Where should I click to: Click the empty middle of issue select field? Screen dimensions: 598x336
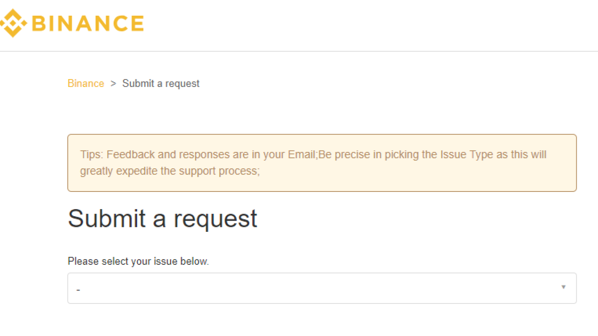tap(322, 288)
